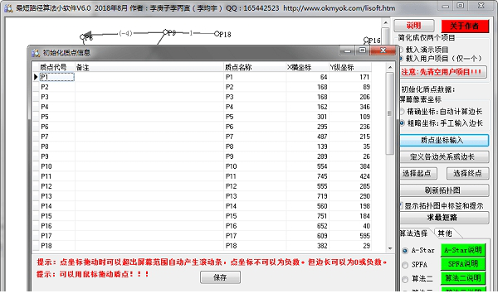Click the P18 质点代号 cell
The image size is (498, 303).
point(56,246)
